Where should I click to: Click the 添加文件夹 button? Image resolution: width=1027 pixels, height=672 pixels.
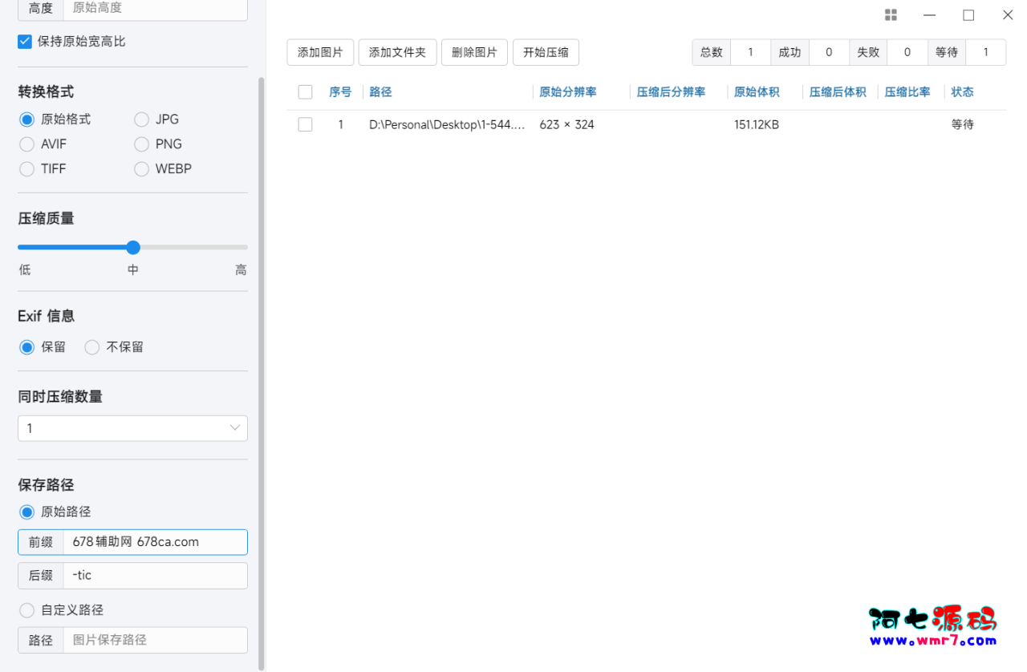click(x=397, y=52)
